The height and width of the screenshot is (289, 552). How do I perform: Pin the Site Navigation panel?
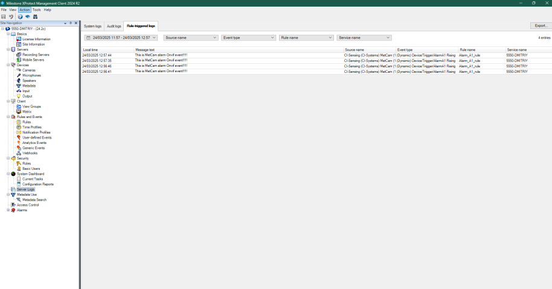coord(71,23)
